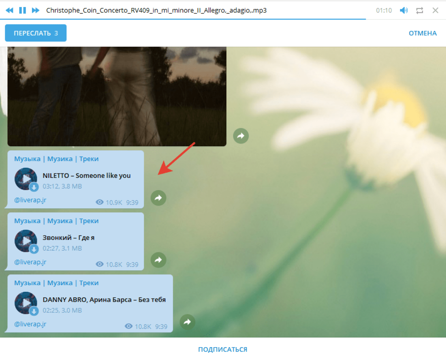Viewport: 446px width, 359px height.
Task: Pause the playing Christophe Coin track
Action: click(23, 10)
